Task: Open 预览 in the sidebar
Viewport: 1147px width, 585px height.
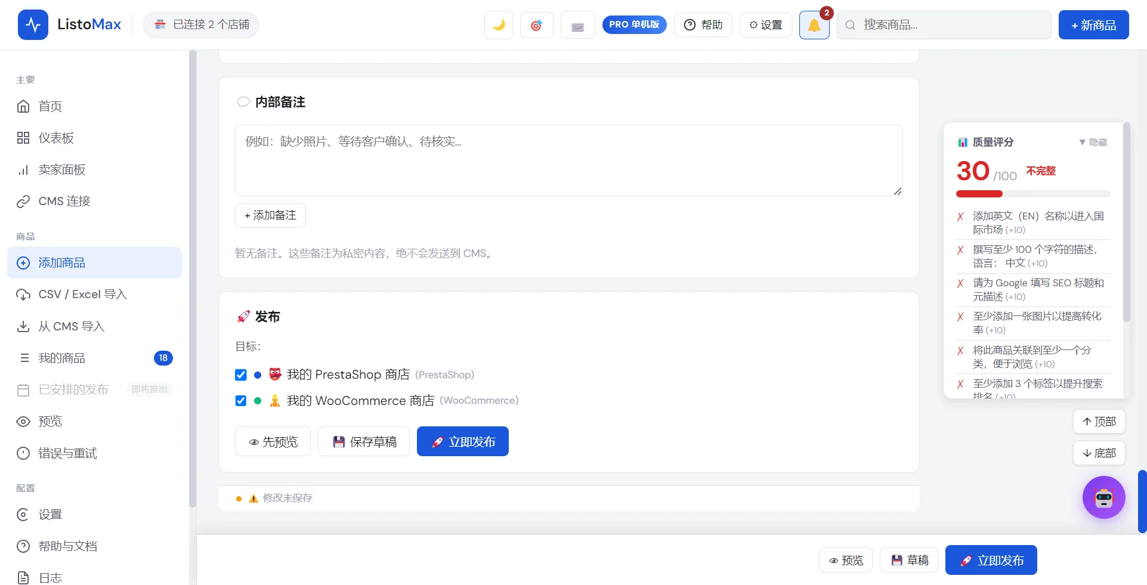Action: 94,421
